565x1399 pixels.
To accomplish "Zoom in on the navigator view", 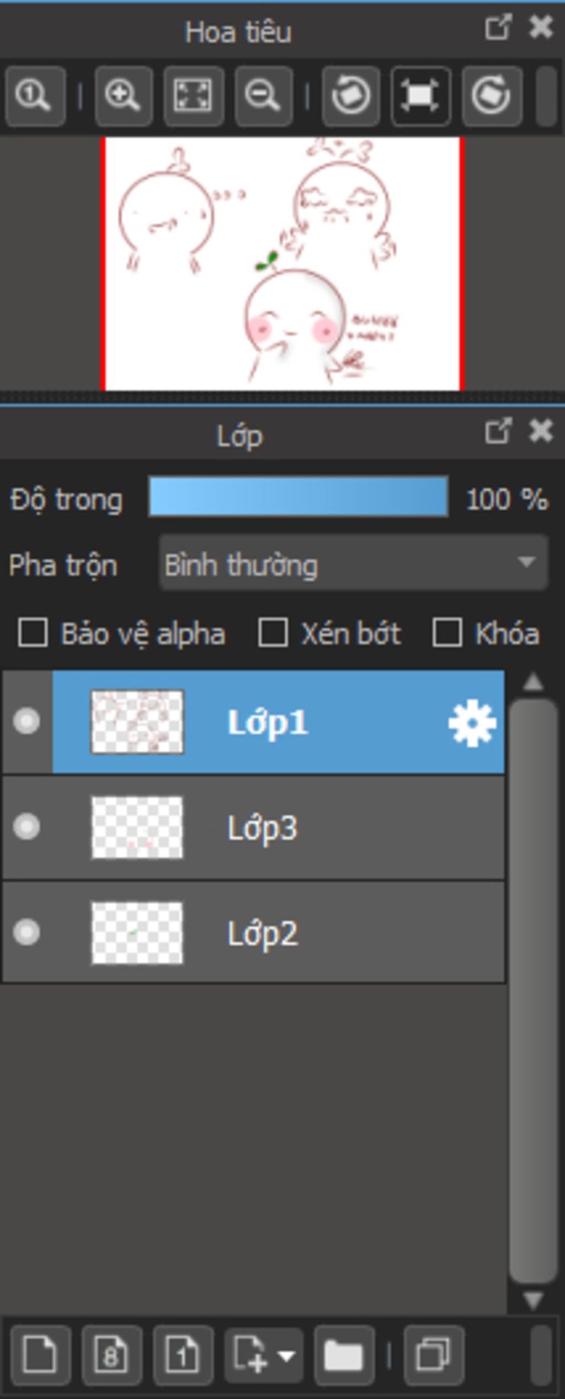I will [124, 96].
